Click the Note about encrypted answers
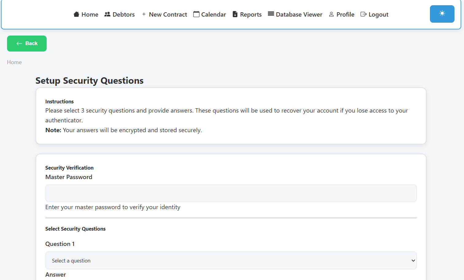Screen dimensions: 464x280 point(123,130)
